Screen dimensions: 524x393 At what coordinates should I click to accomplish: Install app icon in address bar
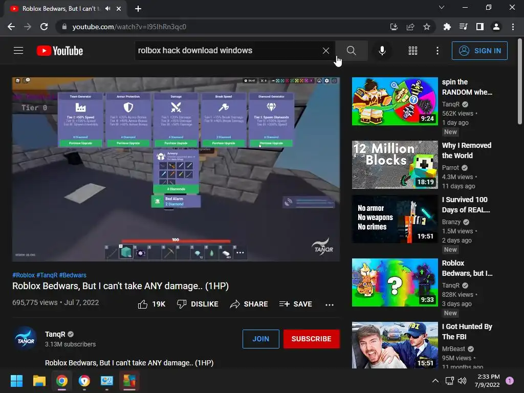[394, 27]
